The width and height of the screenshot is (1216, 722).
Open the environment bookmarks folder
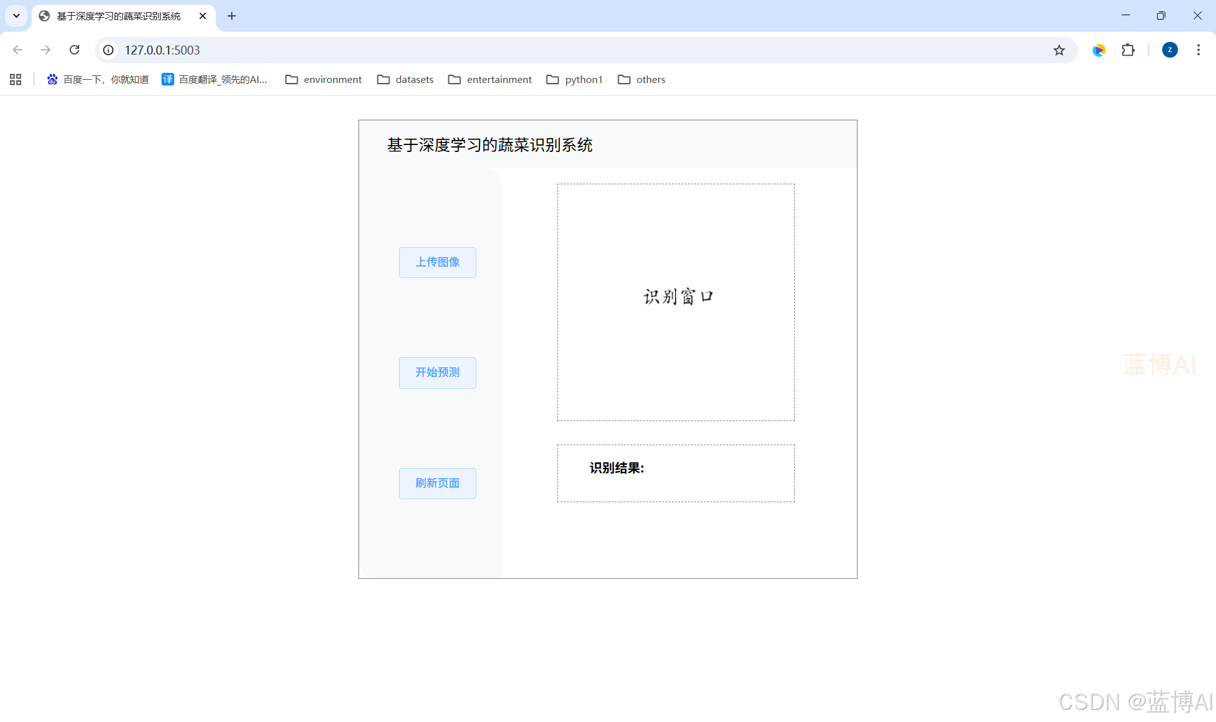[324, 79]
